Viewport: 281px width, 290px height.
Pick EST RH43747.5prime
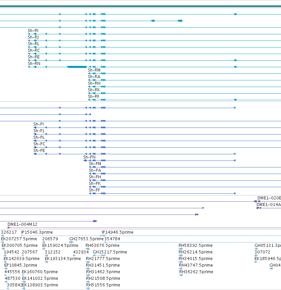point(196,265)
